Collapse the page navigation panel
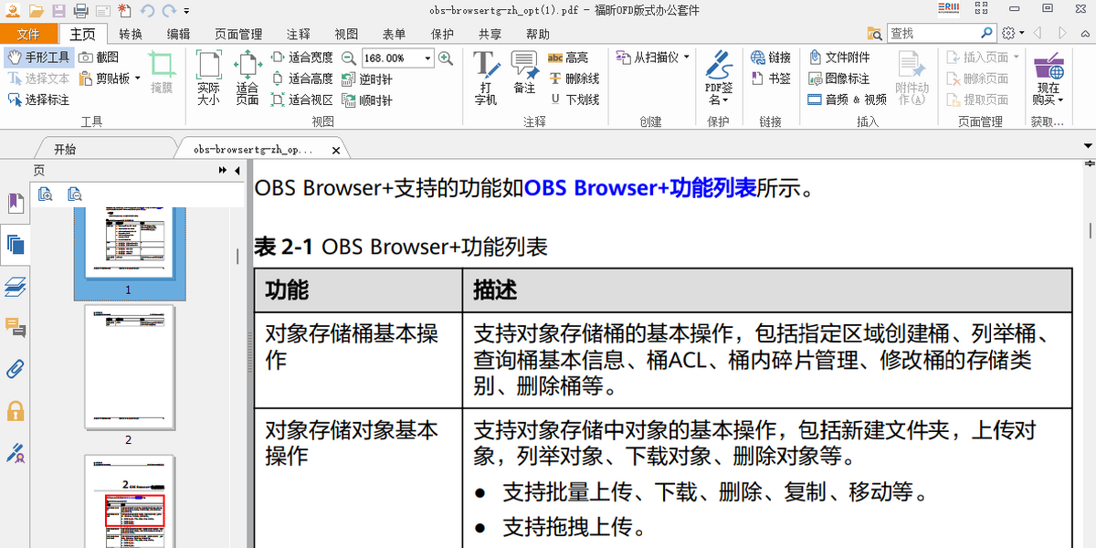 237,171
